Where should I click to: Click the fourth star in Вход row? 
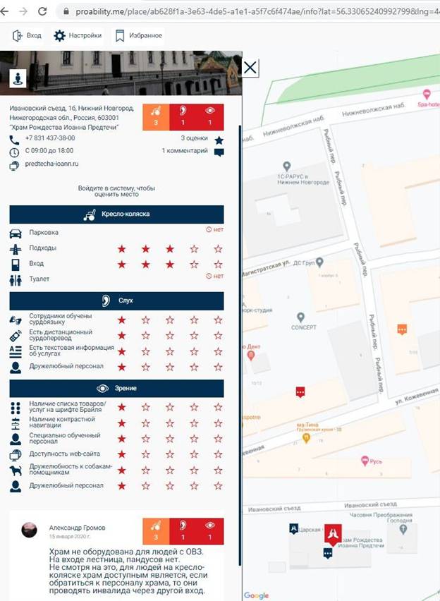(x=194, y=265)
